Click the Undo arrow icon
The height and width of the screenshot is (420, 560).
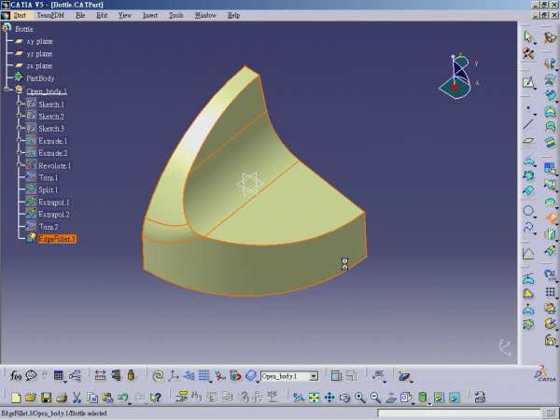coord(122,398)
